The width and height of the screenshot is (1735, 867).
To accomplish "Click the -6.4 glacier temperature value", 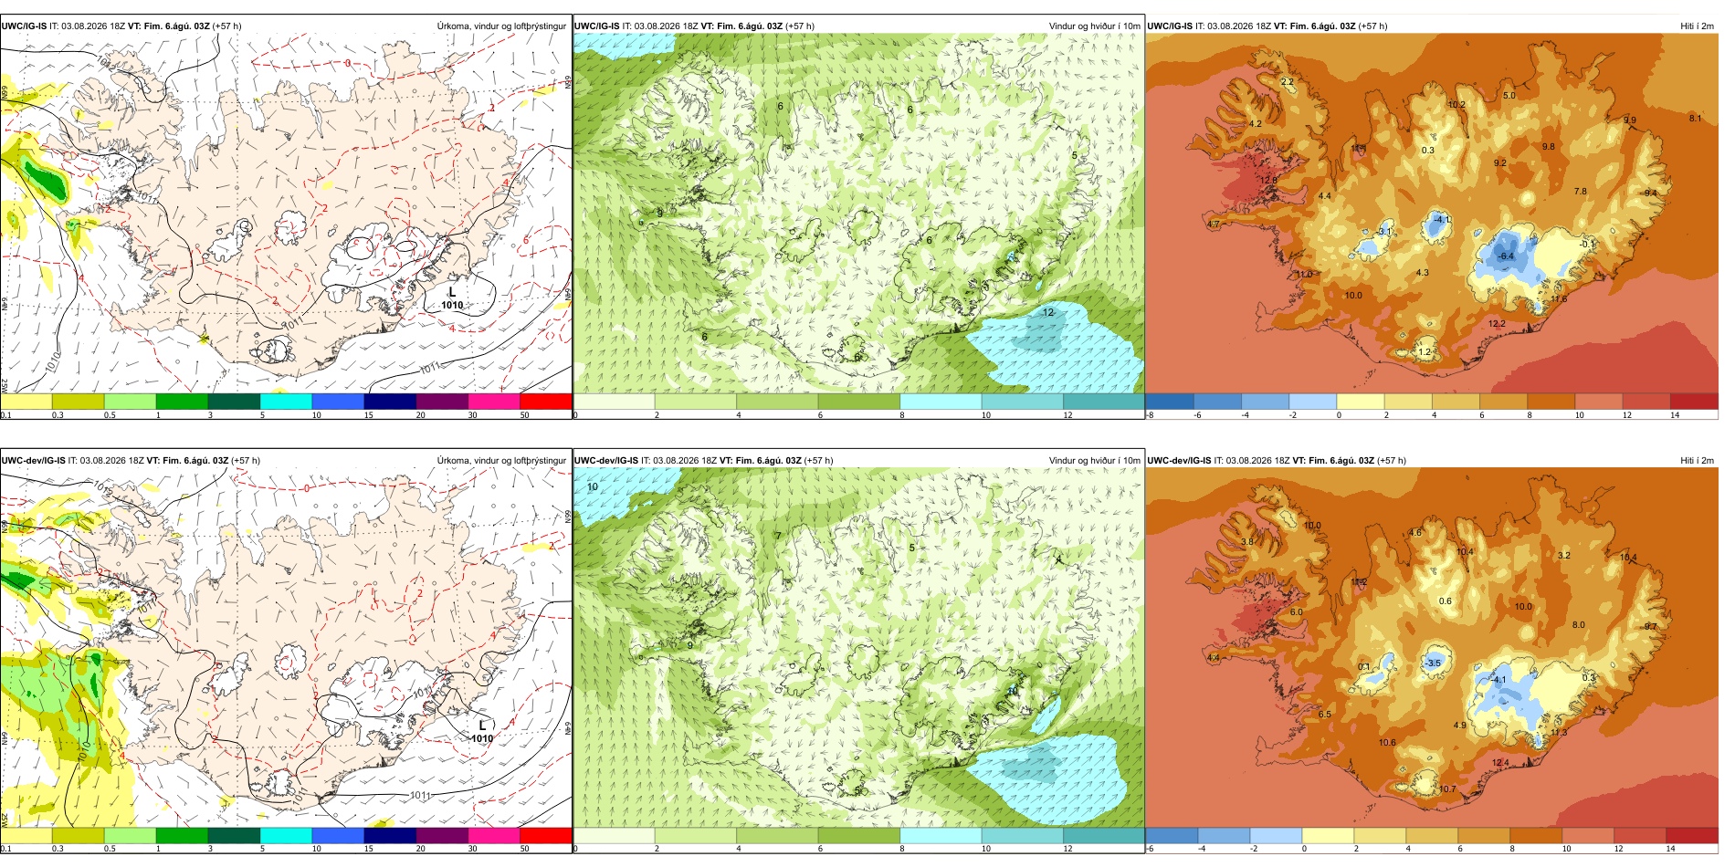I will [1506, 256].
